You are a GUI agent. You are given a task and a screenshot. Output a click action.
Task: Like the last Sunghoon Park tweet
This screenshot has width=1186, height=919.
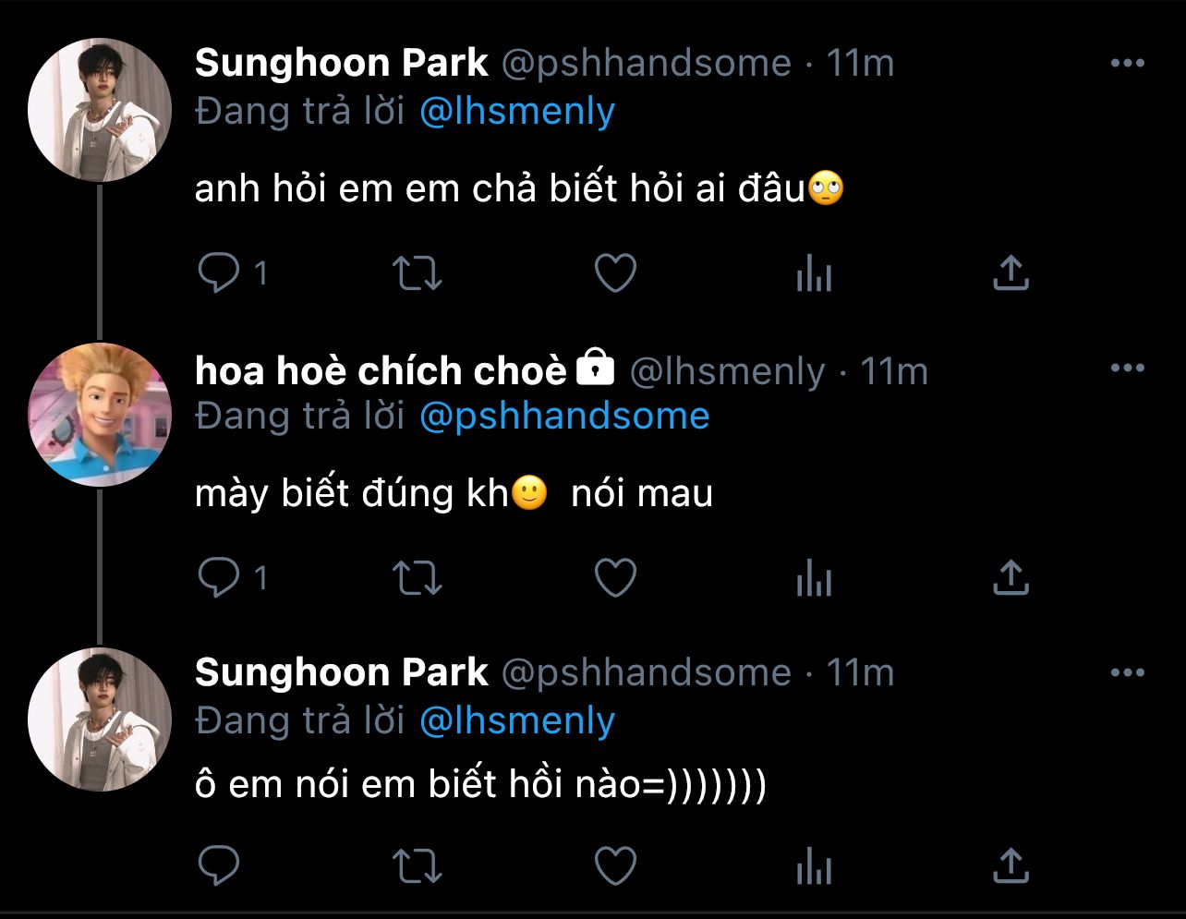pos(614,865)
